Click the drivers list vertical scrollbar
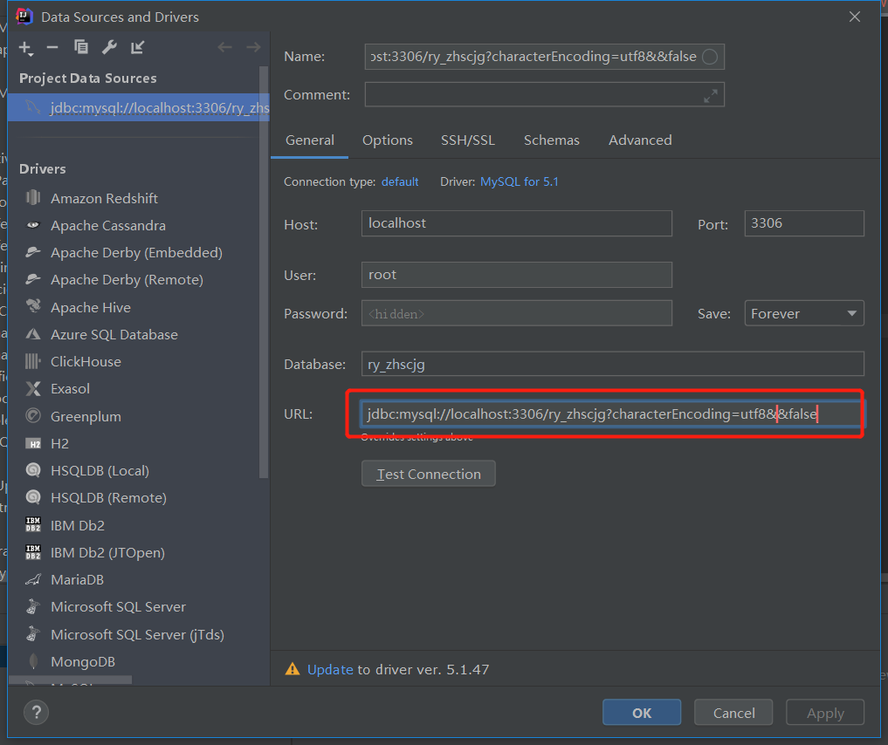The height and width of the screenshot is (745, 888). (264, 271)
